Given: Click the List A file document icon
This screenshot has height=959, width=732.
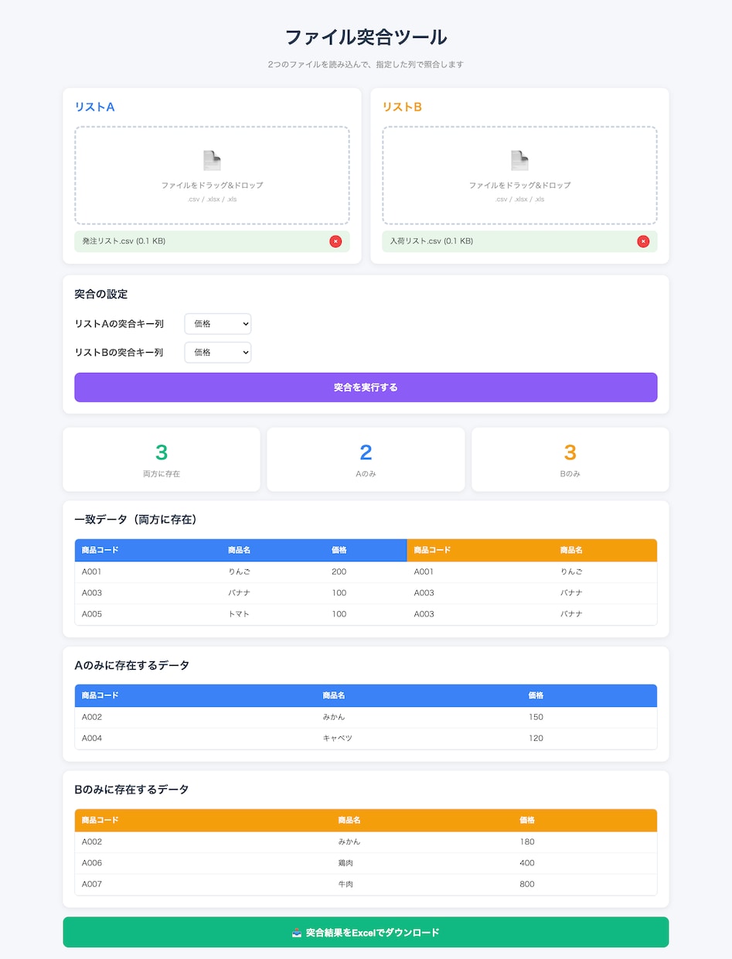Looking at the screenshot, I should [x=212, y=161].
